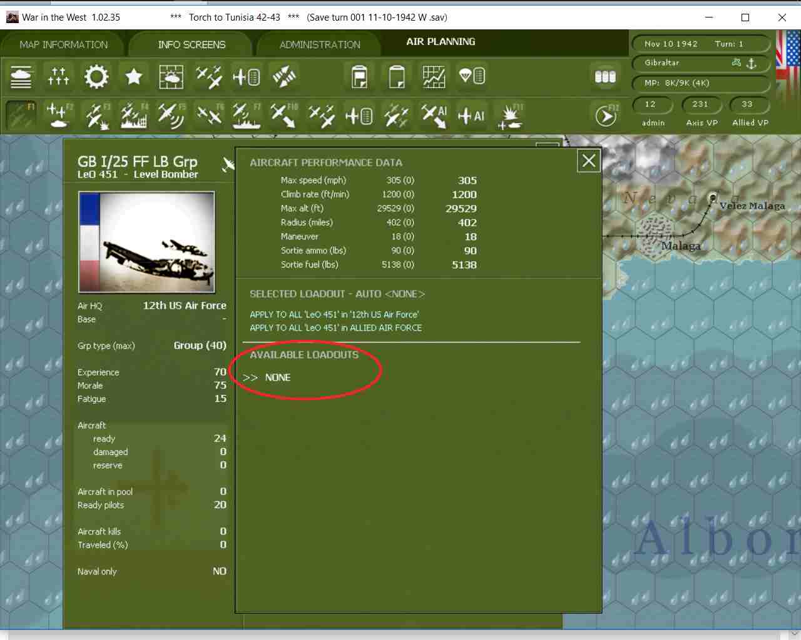Image resolution: width=801 pixels, height=640 pixels.
Task: Click the three-cylinders icon at toolbar right
Action: [605, 76]
